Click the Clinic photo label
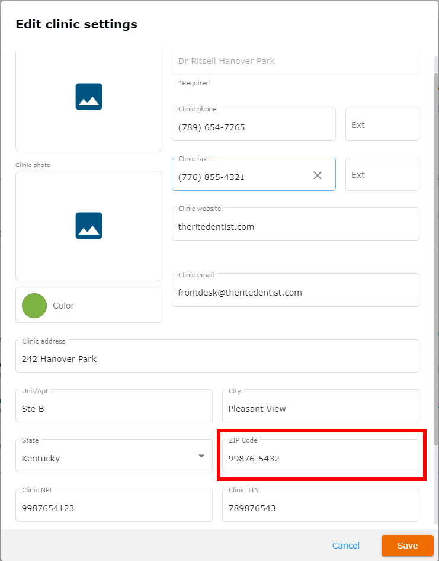This screenshot has width=439, height=561. (33, 165)
